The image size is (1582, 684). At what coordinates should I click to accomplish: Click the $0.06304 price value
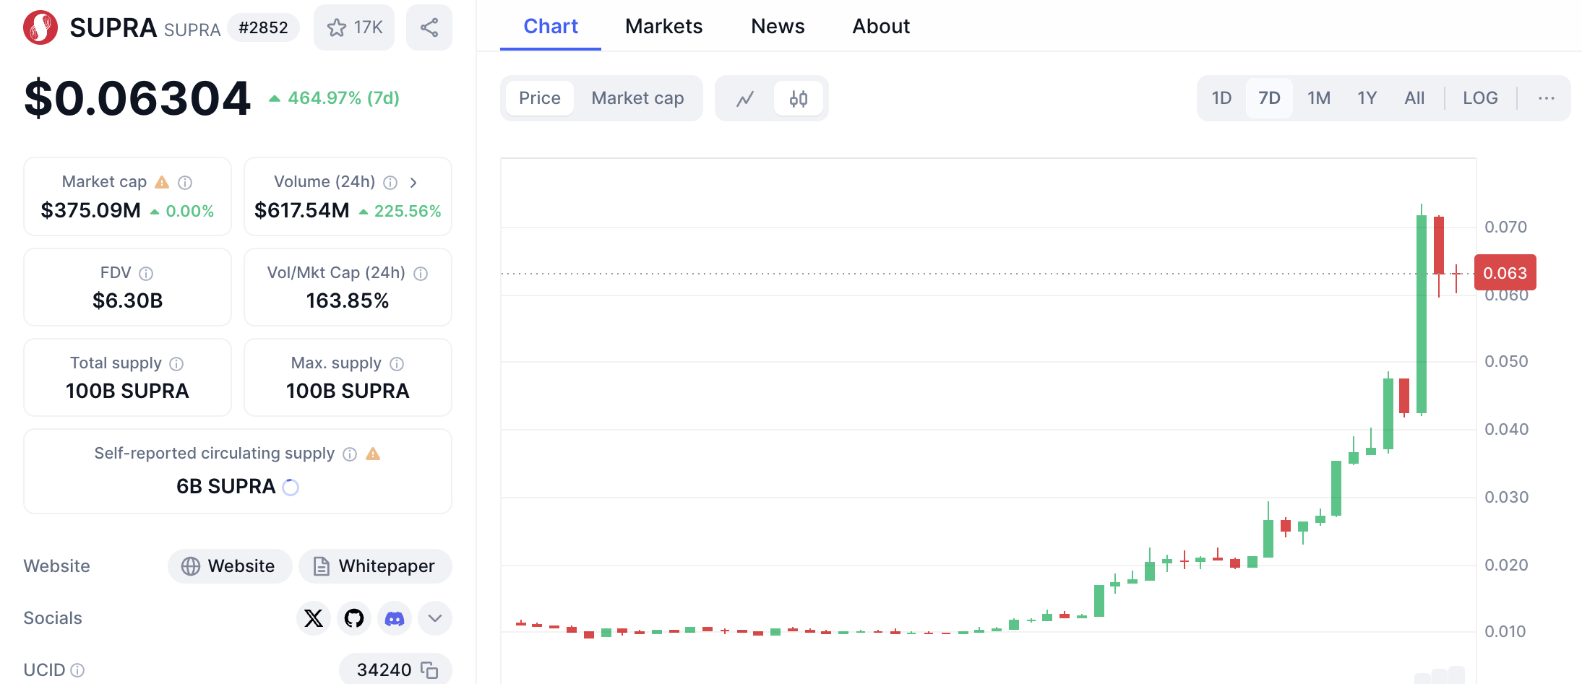137,98
